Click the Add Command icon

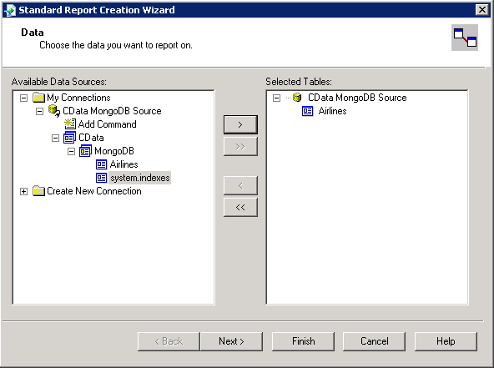coord(70,124)
